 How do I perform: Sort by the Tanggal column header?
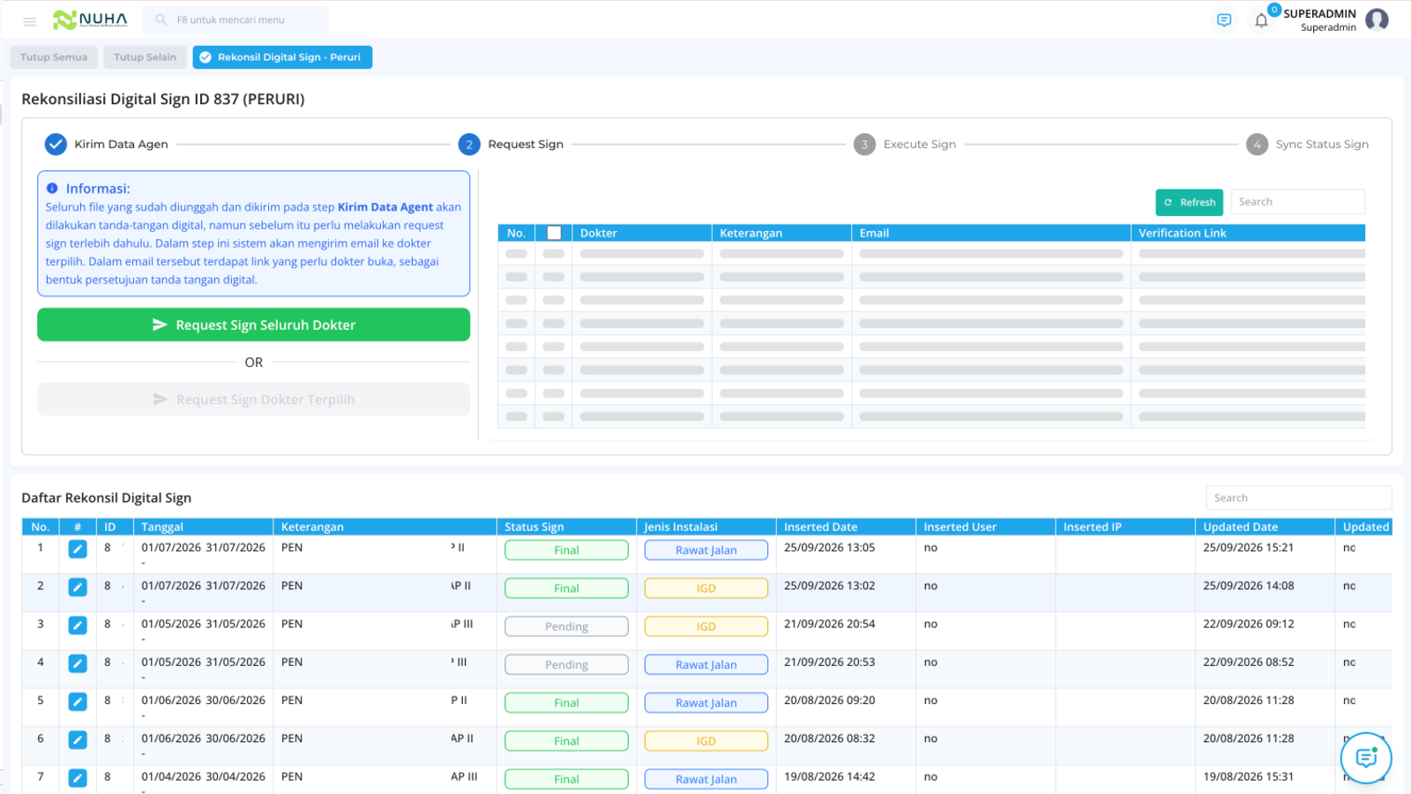(203, 527)
